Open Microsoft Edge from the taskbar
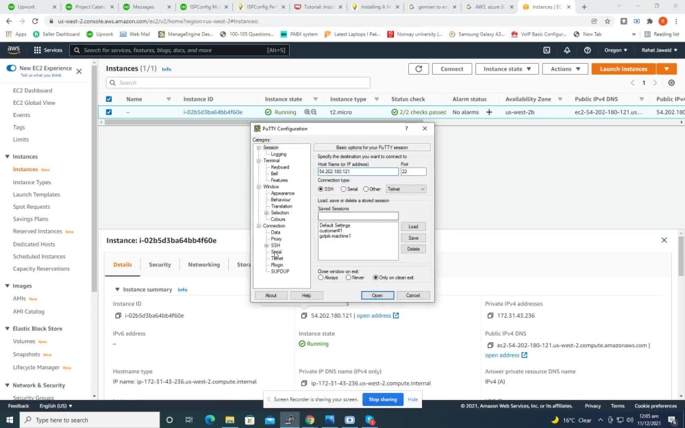This screenshot has width=685, height=428. point(210,420)
